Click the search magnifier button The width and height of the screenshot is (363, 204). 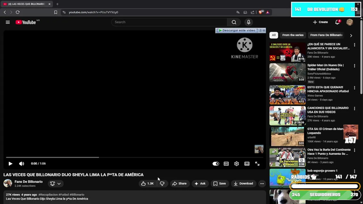[234, 22]
